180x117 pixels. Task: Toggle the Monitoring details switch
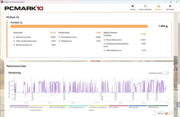pos(166,73)
